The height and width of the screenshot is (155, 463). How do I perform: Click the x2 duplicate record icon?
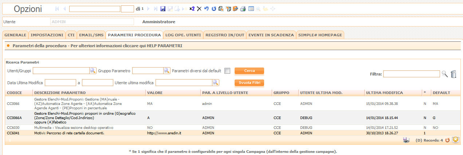click(x=192, y=9)
